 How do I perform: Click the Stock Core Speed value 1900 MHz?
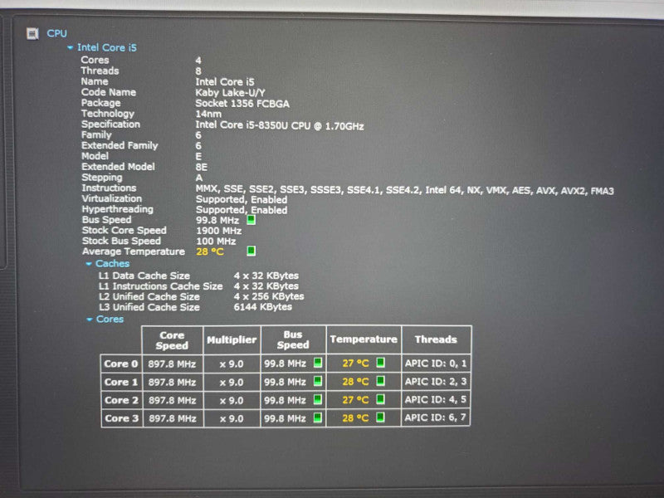point(218,232)
